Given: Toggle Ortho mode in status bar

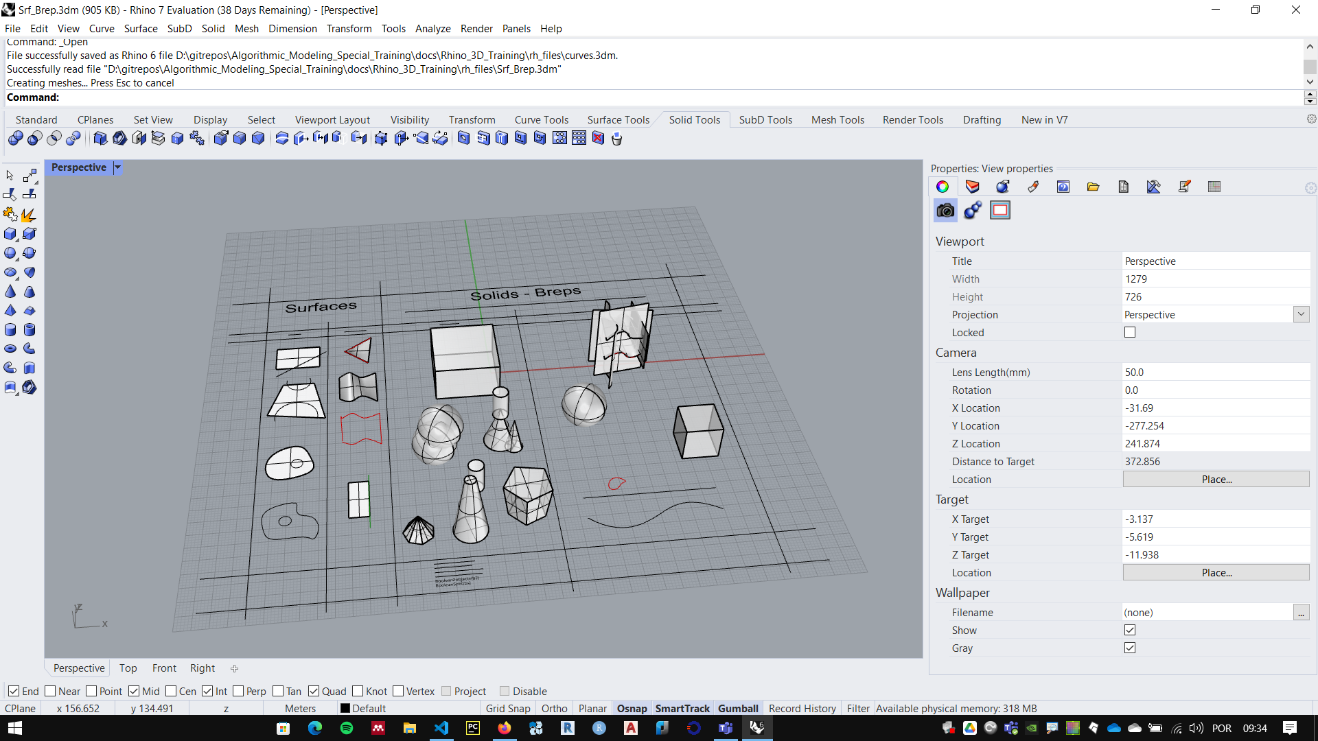Looking at the screenshot, I should tap(554, 709).
